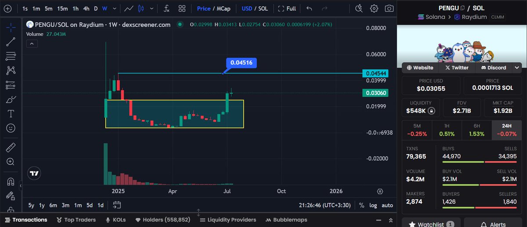
Task: Open the time axis settings gear
Action: 380,192
